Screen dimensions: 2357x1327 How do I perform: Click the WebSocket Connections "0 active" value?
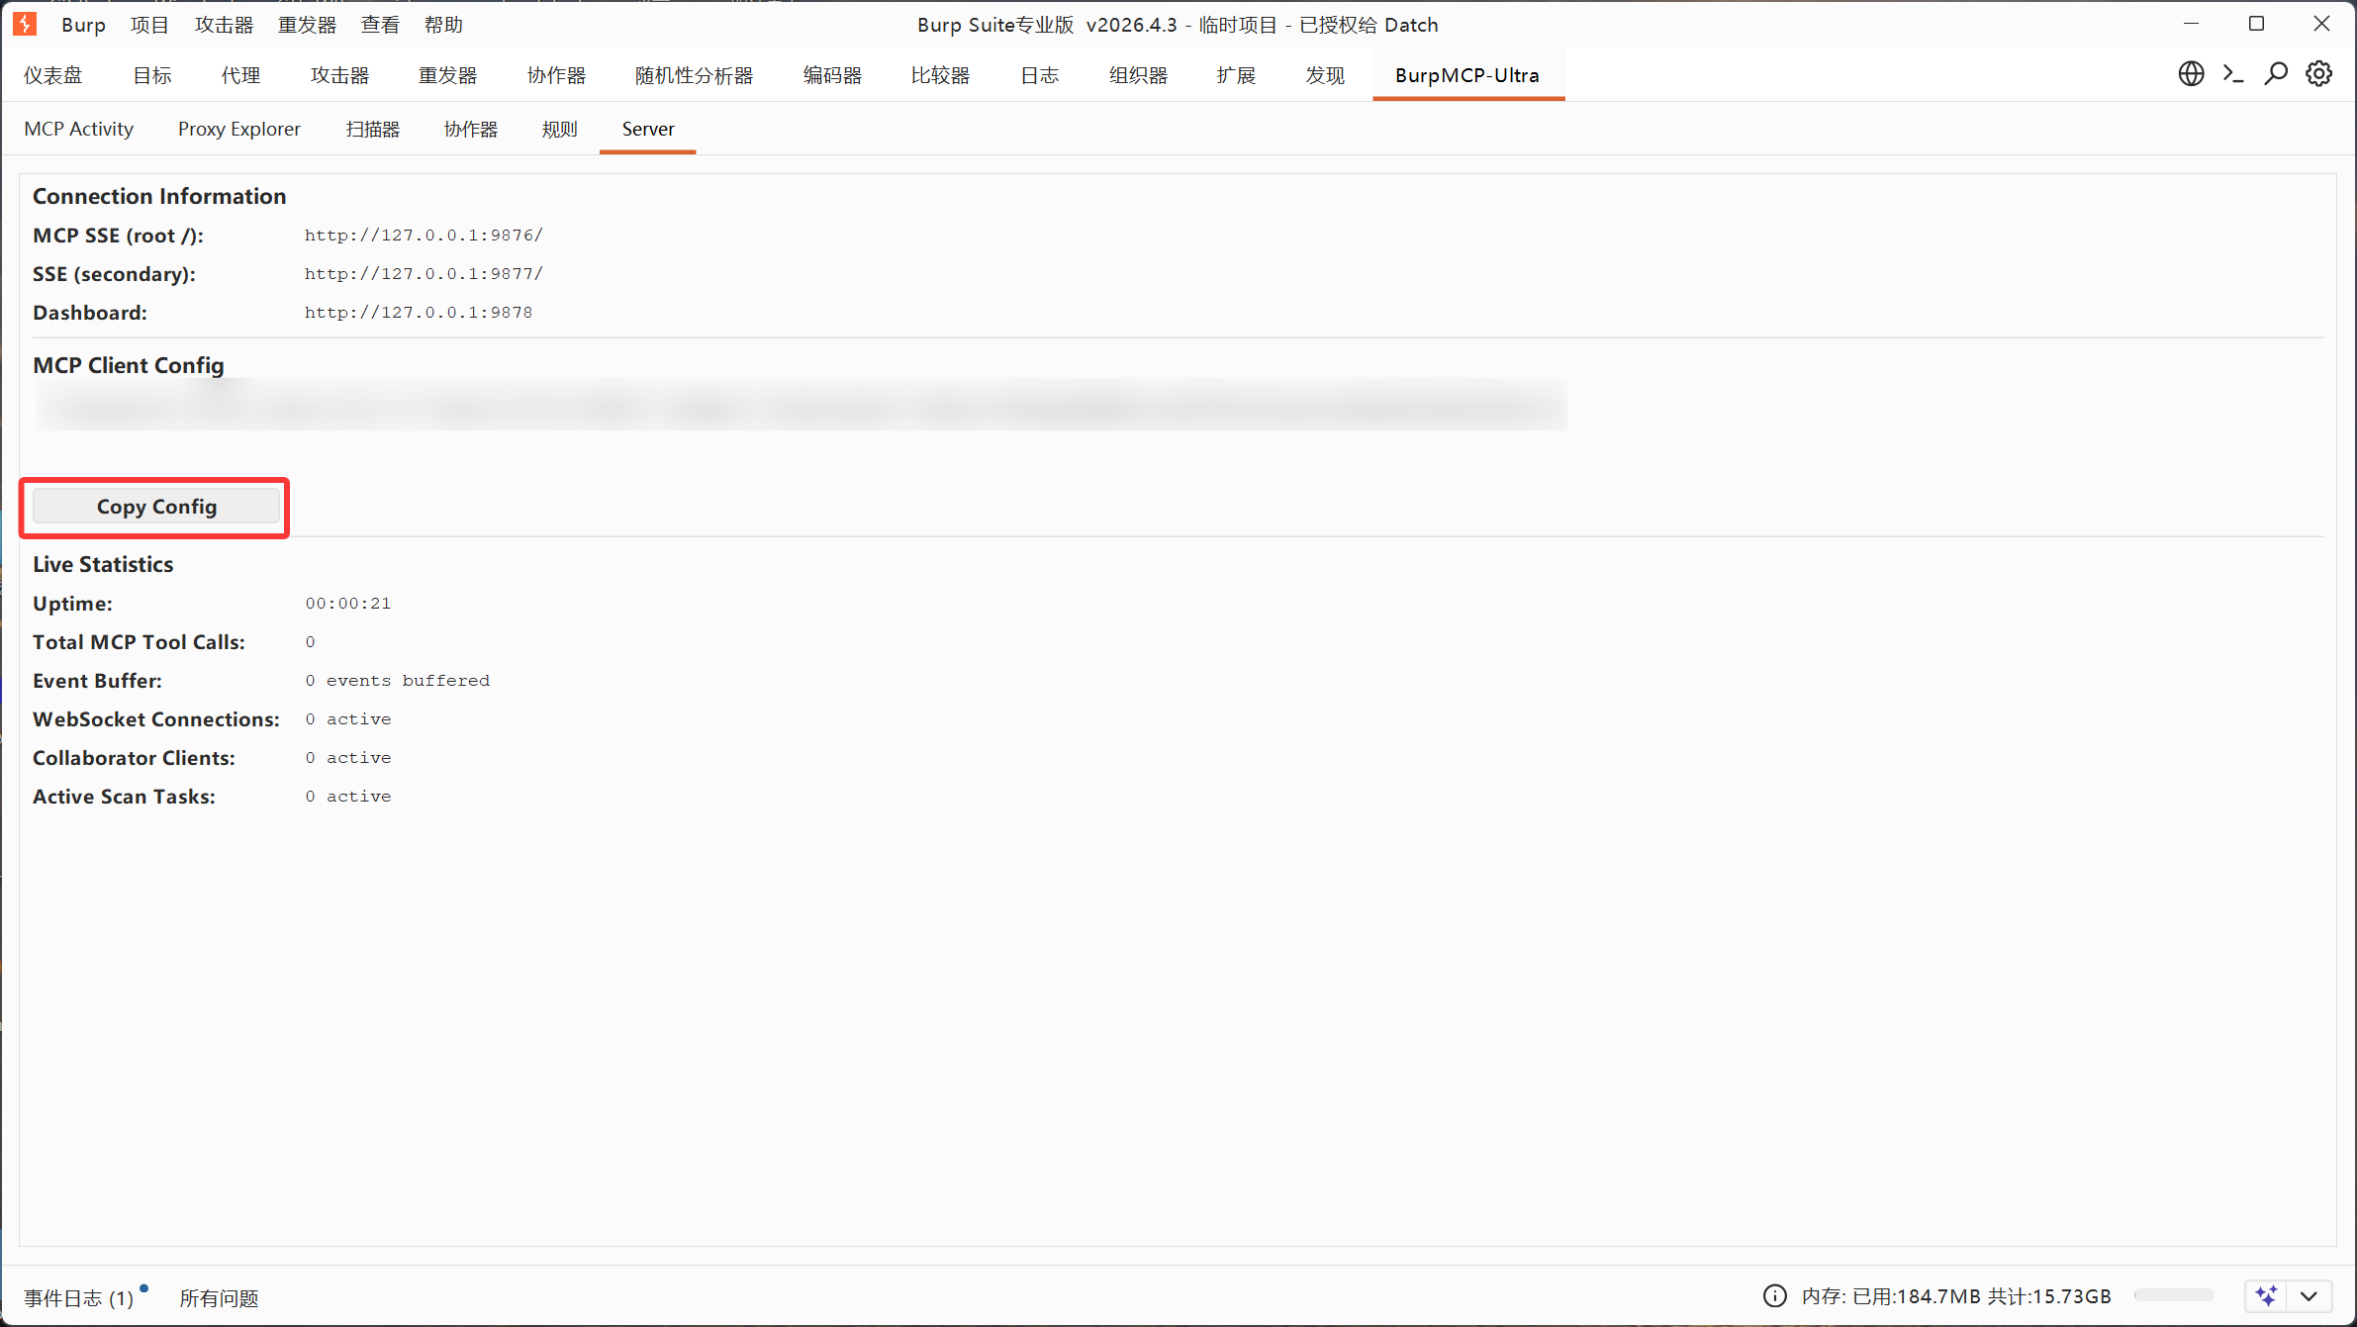tap(348, 719)
